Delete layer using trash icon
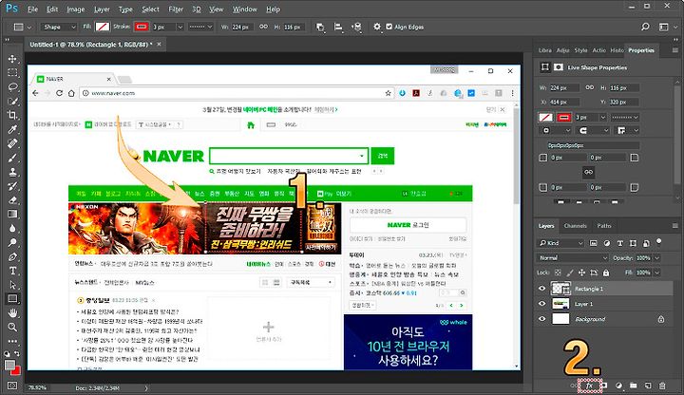The height and width of the screenshot is (395, 684). click(x=662, y=386)
